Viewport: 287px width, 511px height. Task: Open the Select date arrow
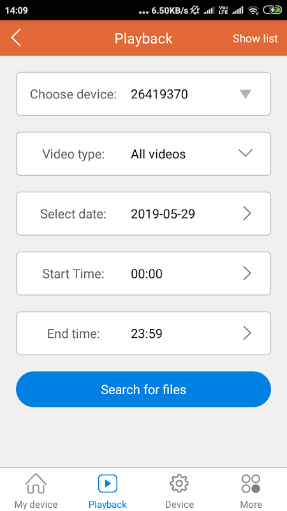[247, 213]
